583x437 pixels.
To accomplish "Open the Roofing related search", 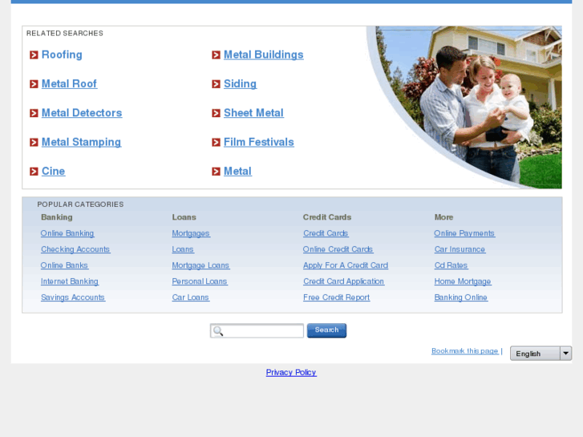I will pos(62,55).
